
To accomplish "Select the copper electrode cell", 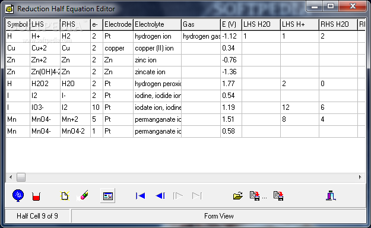I will click(118, 48).
